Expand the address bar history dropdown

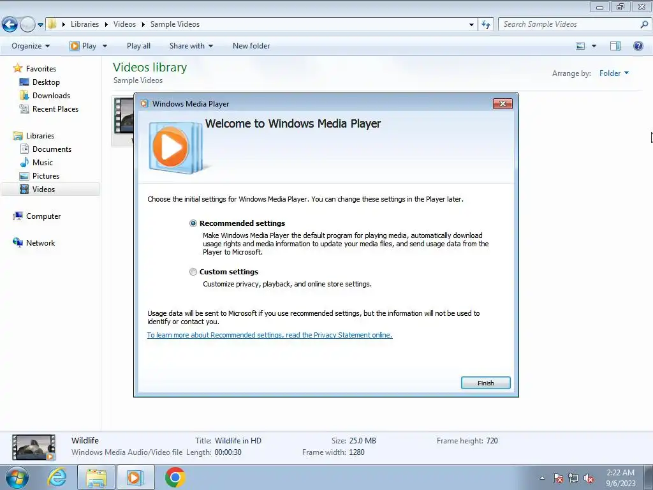(471, 25)
